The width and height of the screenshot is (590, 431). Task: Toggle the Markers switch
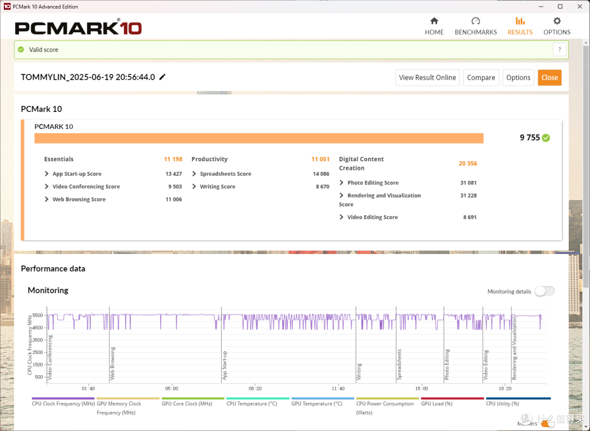(547, 424)
